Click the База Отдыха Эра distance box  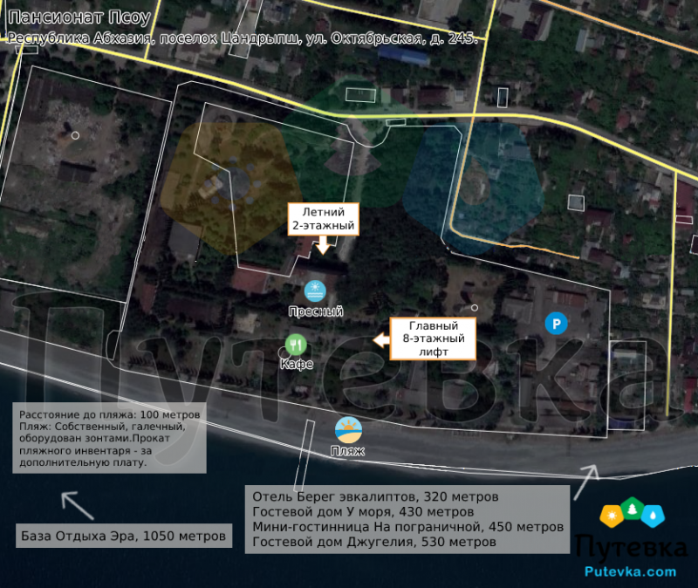[125, 535]
